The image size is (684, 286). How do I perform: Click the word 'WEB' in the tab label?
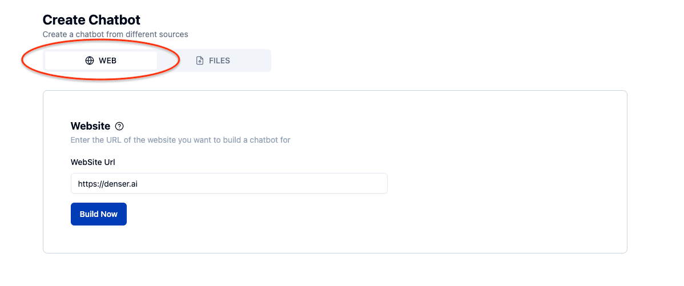coord(107,61)
